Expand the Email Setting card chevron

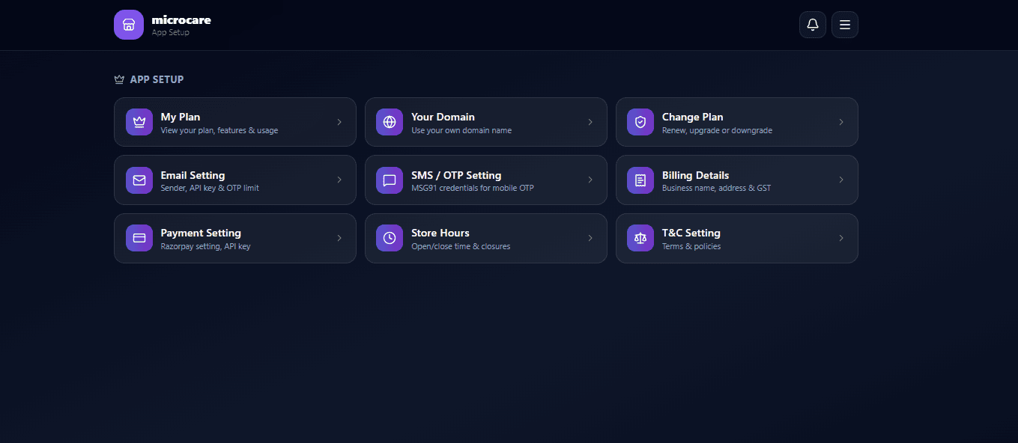339,180
